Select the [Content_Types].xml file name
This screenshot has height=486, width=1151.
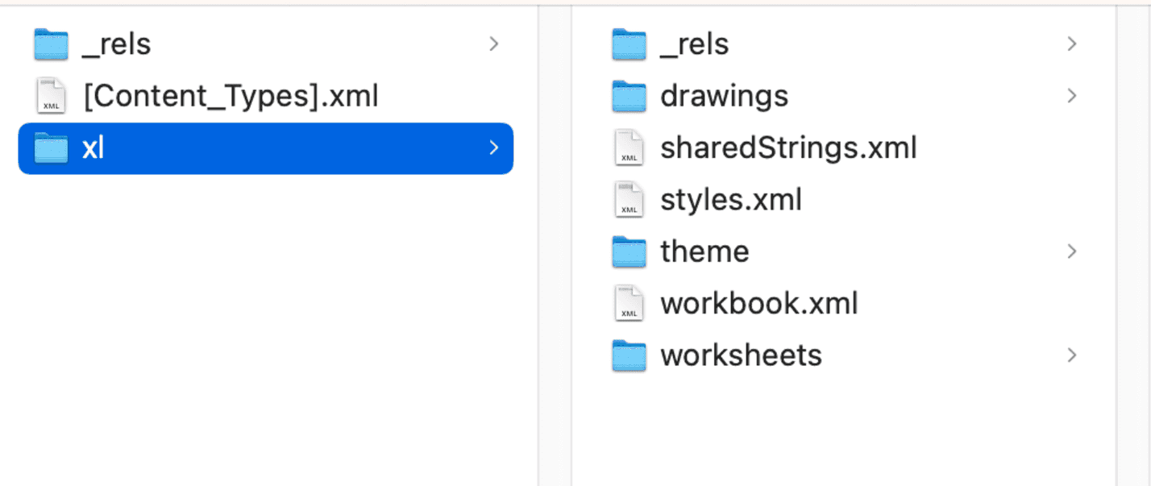pyautogui.click(x=231, y=97)
